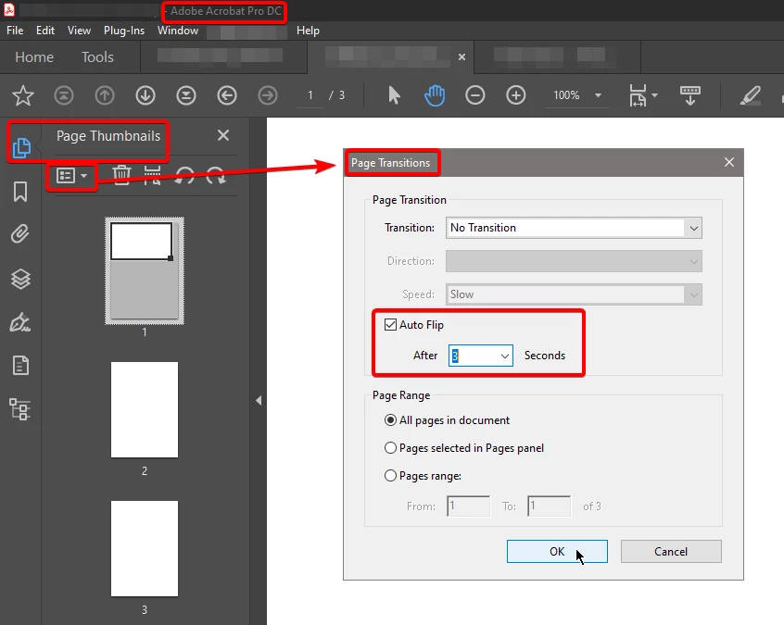
Task: Open the Attachments paperclip panel
Action: click(20, 234)
